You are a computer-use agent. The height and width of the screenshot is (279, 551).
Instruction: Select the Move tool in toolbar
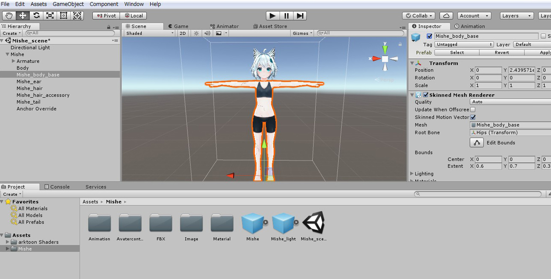[22, 16]
